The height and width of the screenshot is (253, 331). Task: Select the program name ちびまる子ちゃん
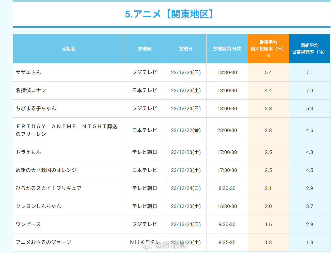(36, 108)
